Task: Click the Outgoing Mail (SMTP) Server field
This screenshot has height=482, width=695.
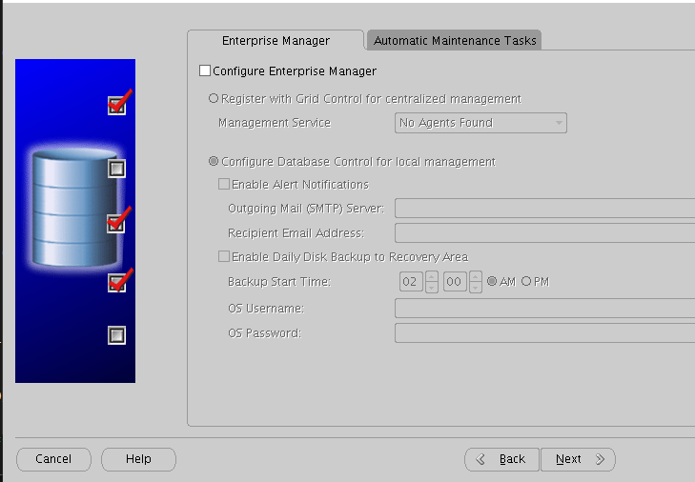Action: point(544,209)
